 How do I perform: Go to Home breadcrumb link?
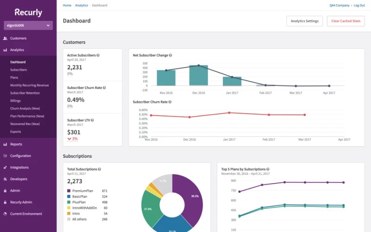coord(67,5)
